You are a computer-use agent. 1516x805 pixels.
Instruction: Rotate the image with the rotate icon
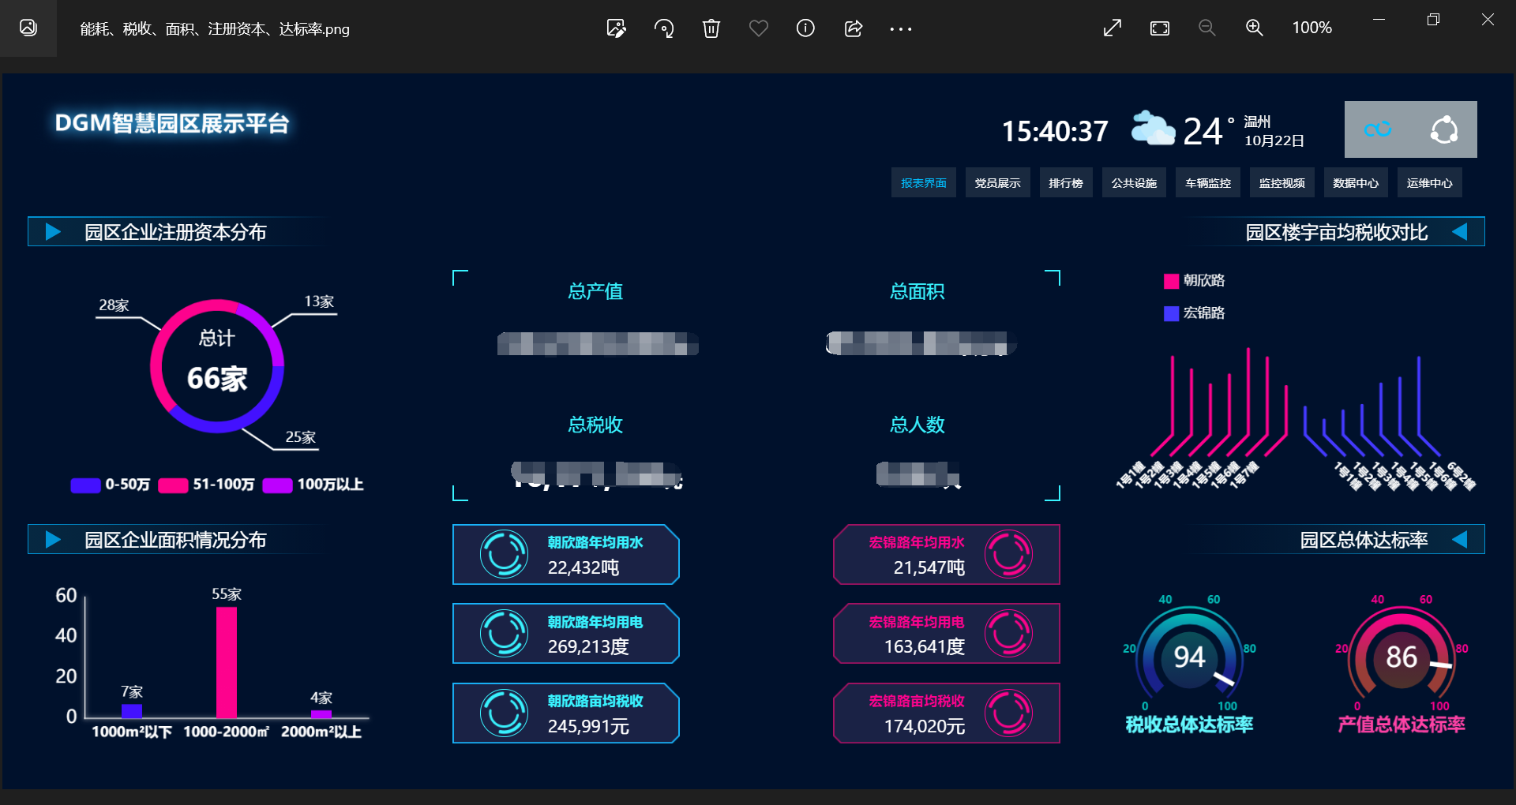coord(663,28)
